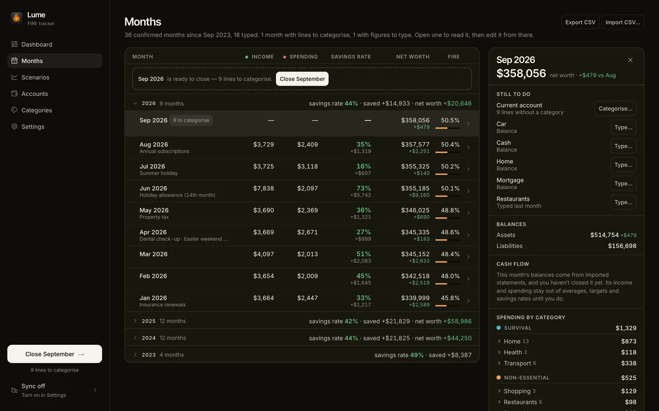The height and width of the screenshot is (411, 659).
Task: Click the Months calendar icon in sidebar
Action: (14, 61)
